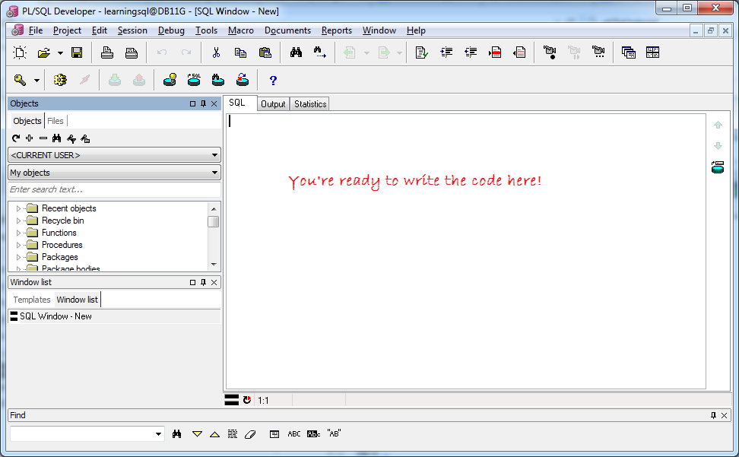Open the Find text dropdown arrow
The width and height of the screenshot is (739, 457).
pos(158,434)
